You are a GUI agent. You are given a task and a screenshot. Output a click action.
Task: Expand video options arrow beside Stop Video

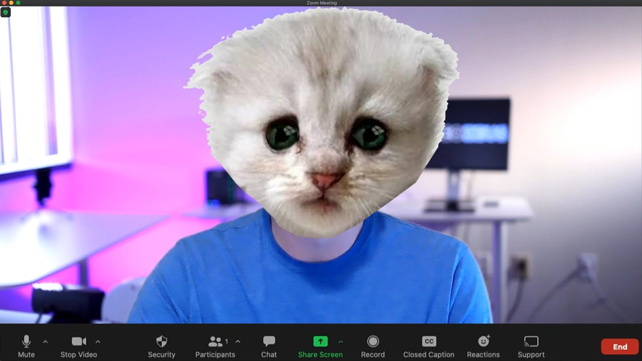tap(98, 342)
